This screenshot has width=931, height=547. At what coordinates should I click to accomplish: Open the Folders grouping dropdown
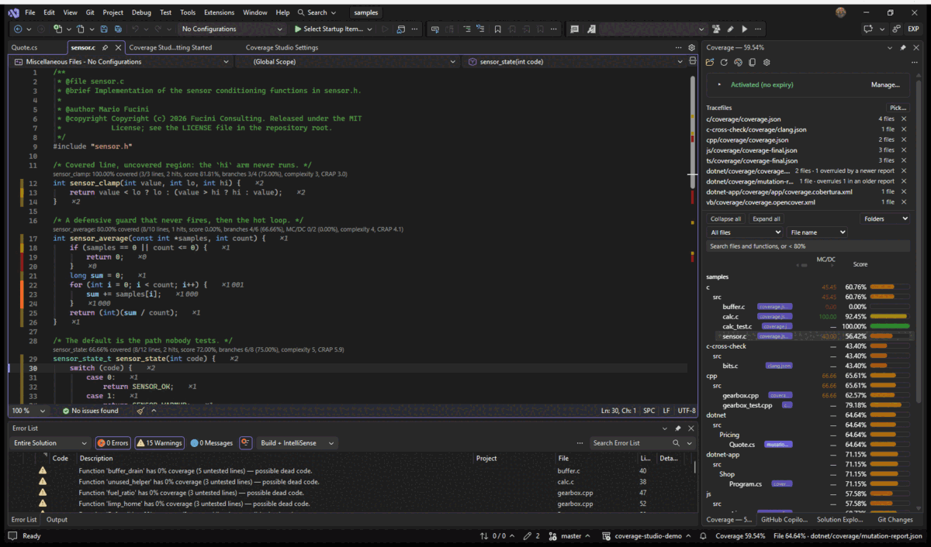coord(885,219)
